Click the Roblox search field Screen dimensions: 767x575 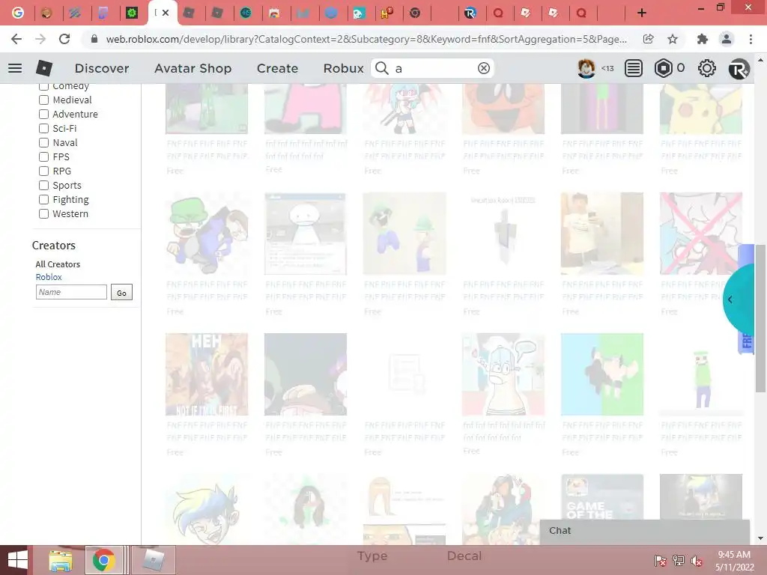click(x=432, y=68)
